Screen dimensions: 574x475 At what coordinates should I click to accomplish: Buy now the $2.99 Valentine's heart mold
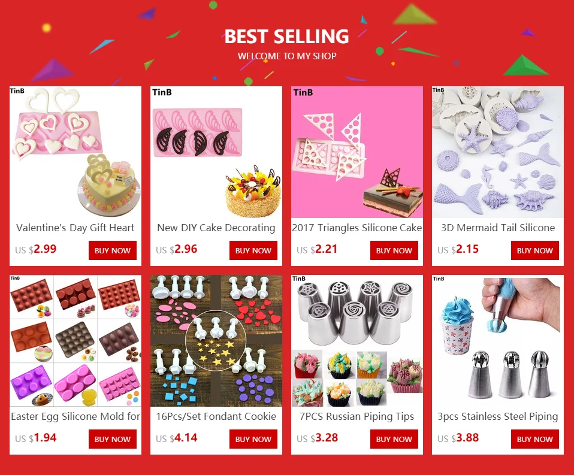113,250
